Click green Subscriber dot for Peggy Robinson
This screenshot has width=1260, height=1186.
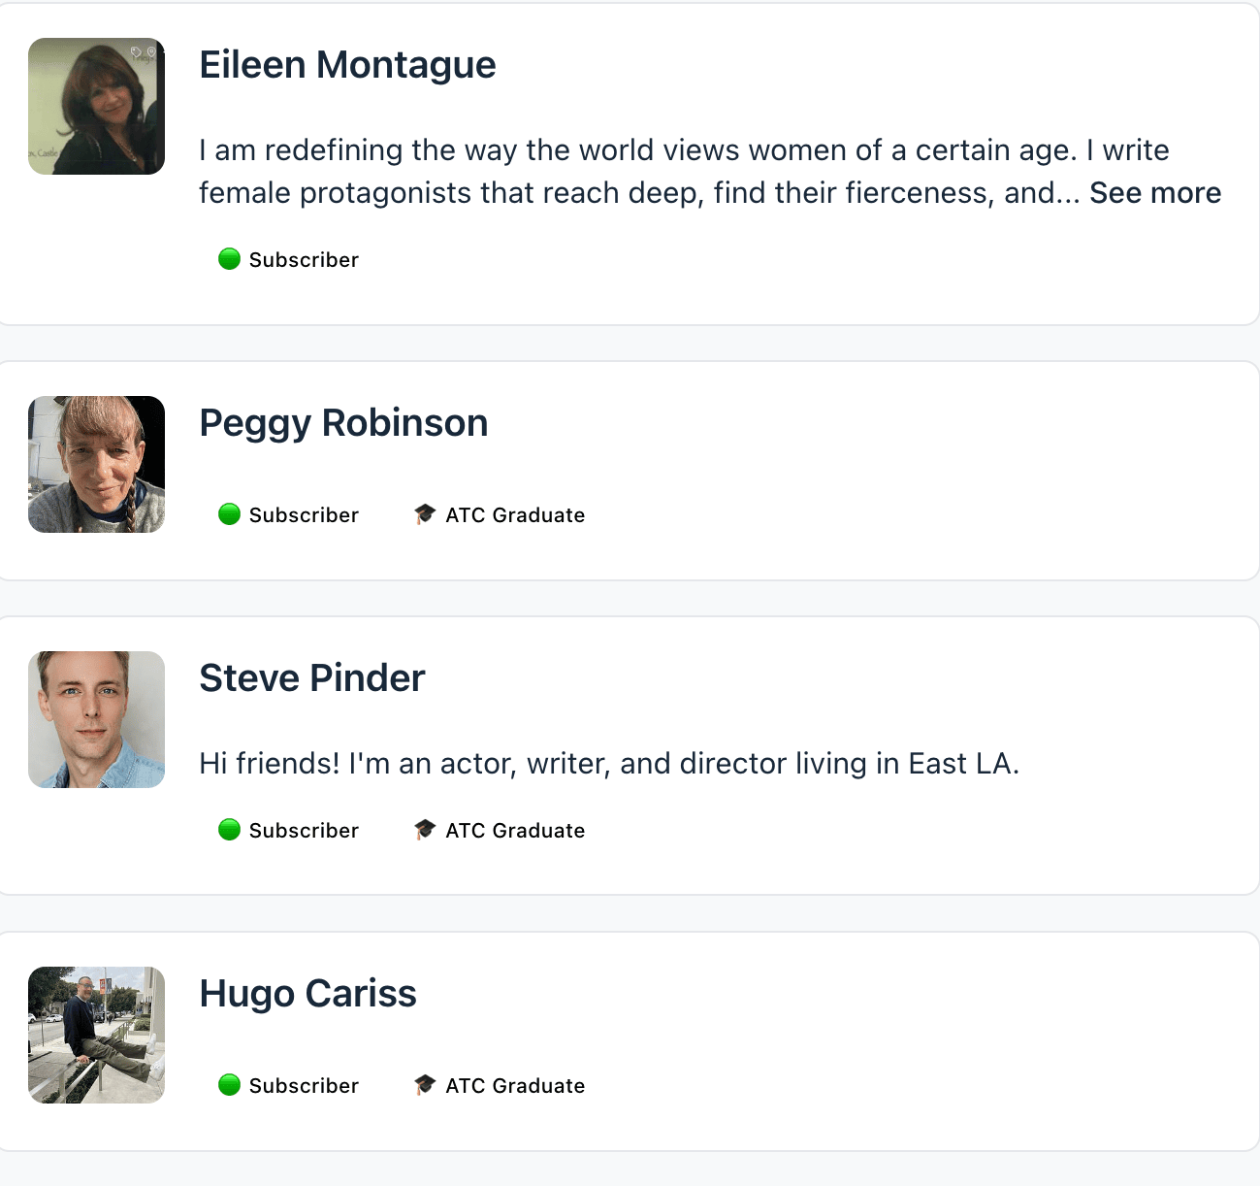(x=230, y=514)
